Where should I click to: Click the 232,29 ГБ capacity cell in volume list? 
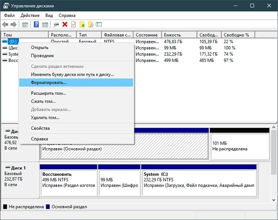tap(173, 54)
